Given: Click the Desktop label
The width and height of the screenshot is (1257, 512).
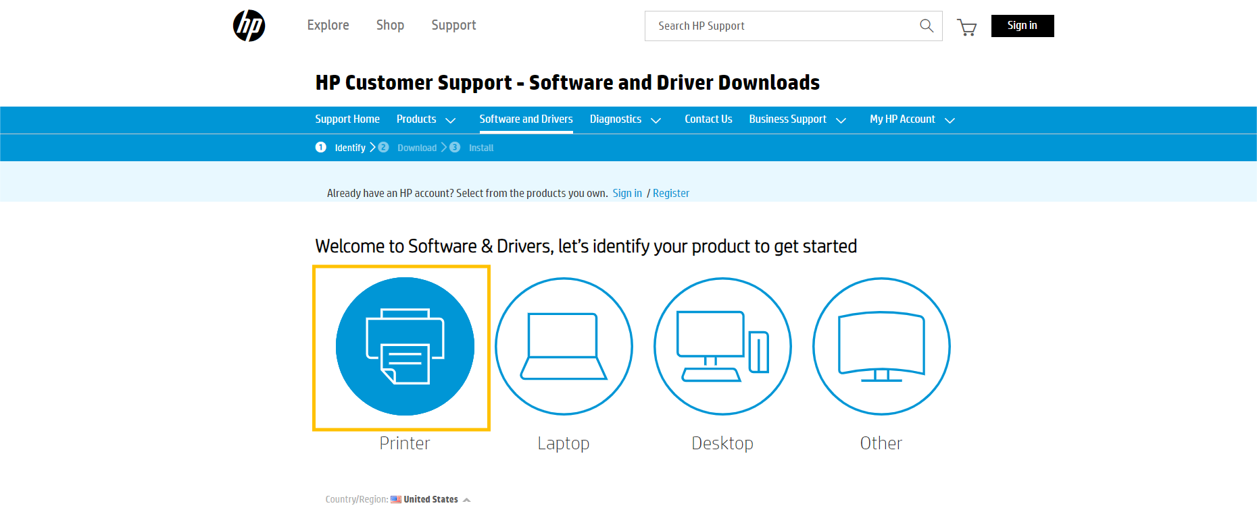Looking at the screenshot, I should coord(722,443).
